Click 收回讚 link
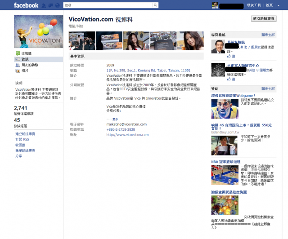Screen dimensions: 288x239 (20, 145)
